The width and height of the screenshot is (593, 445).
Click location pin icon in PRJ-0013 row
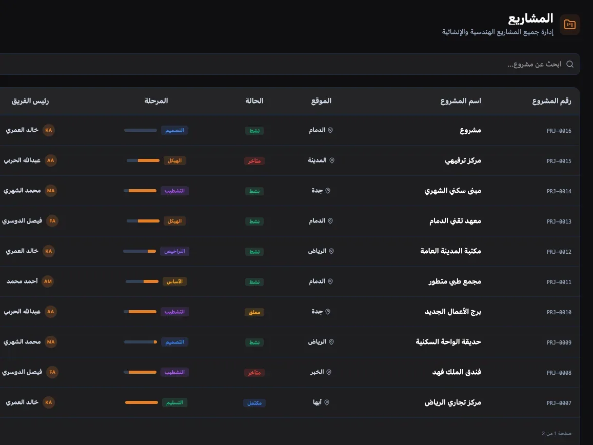coord(330,221)
